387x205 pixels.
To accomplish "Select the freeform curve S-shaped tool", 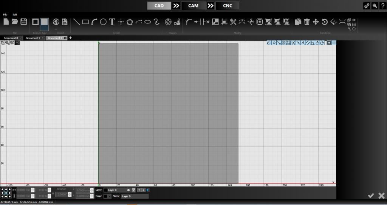I will 156,22.
